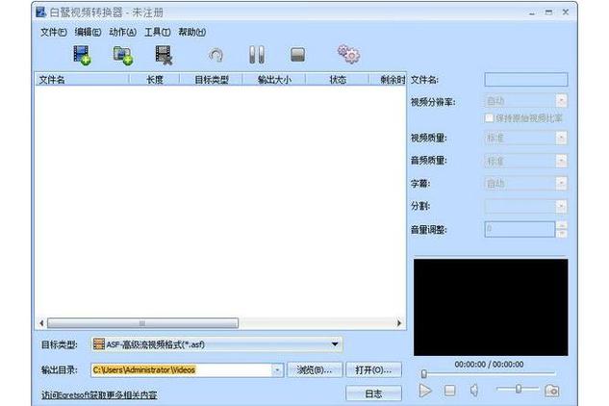The image size is (609, 406).
Task: Click the video preview black area
Action: tap(491, 307)
